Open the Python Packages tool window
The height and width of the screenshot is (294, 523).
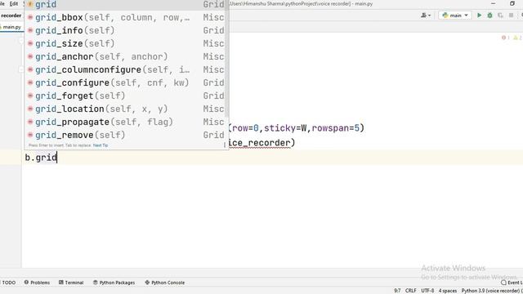coord(114,283)
